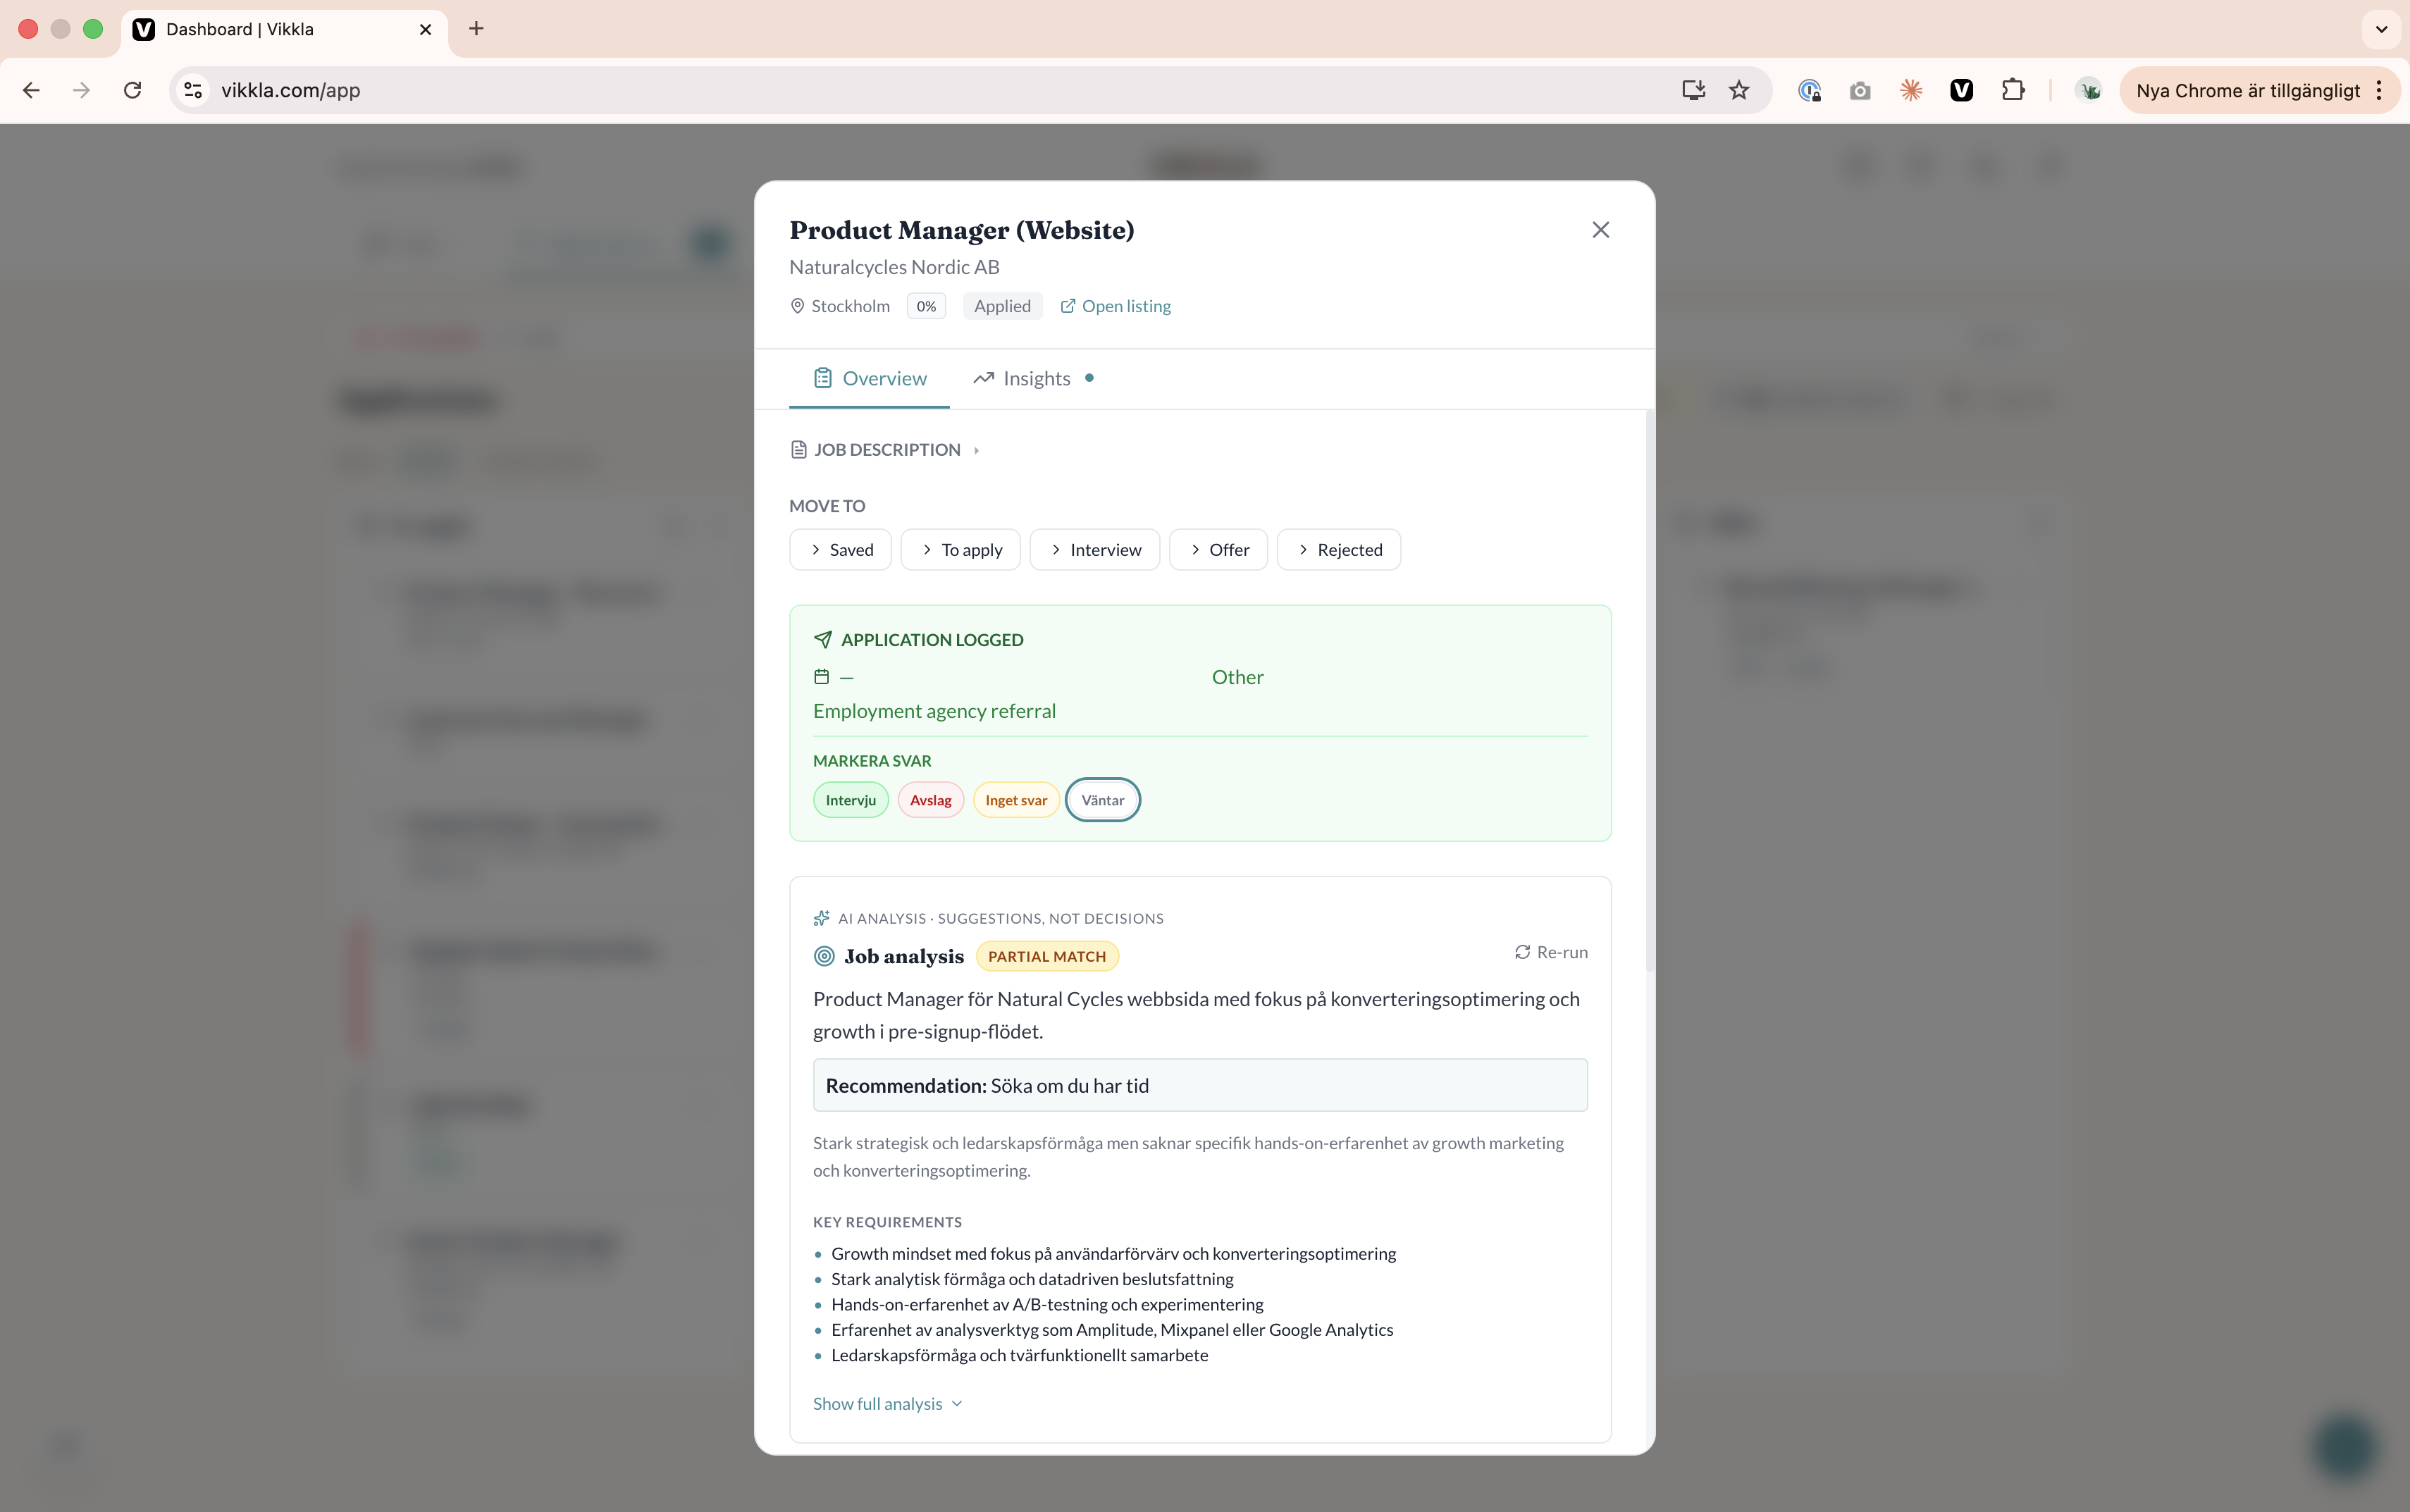Switch to the Insights tab

(1034, 378)
